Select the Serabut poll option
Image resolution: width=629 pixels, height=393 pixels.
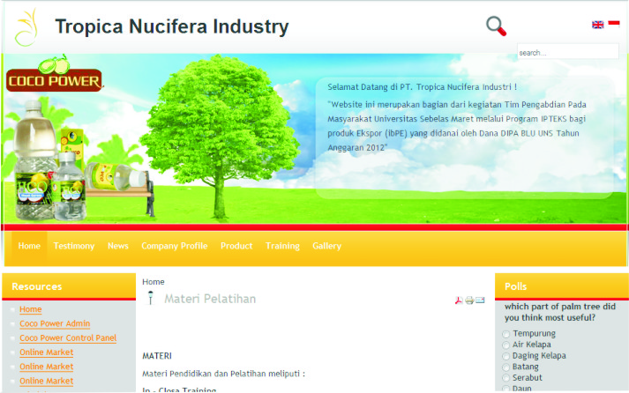506,378
